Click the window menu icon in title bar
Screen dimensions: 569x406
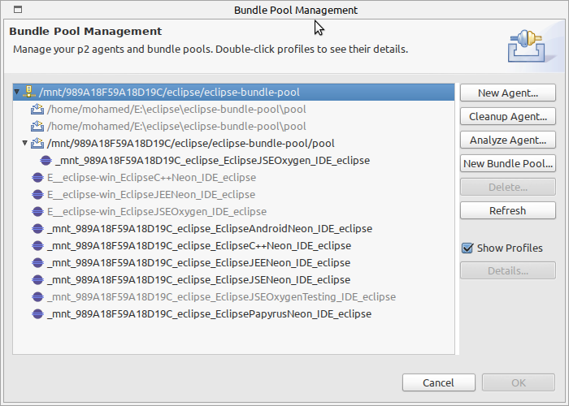[18, 10]
